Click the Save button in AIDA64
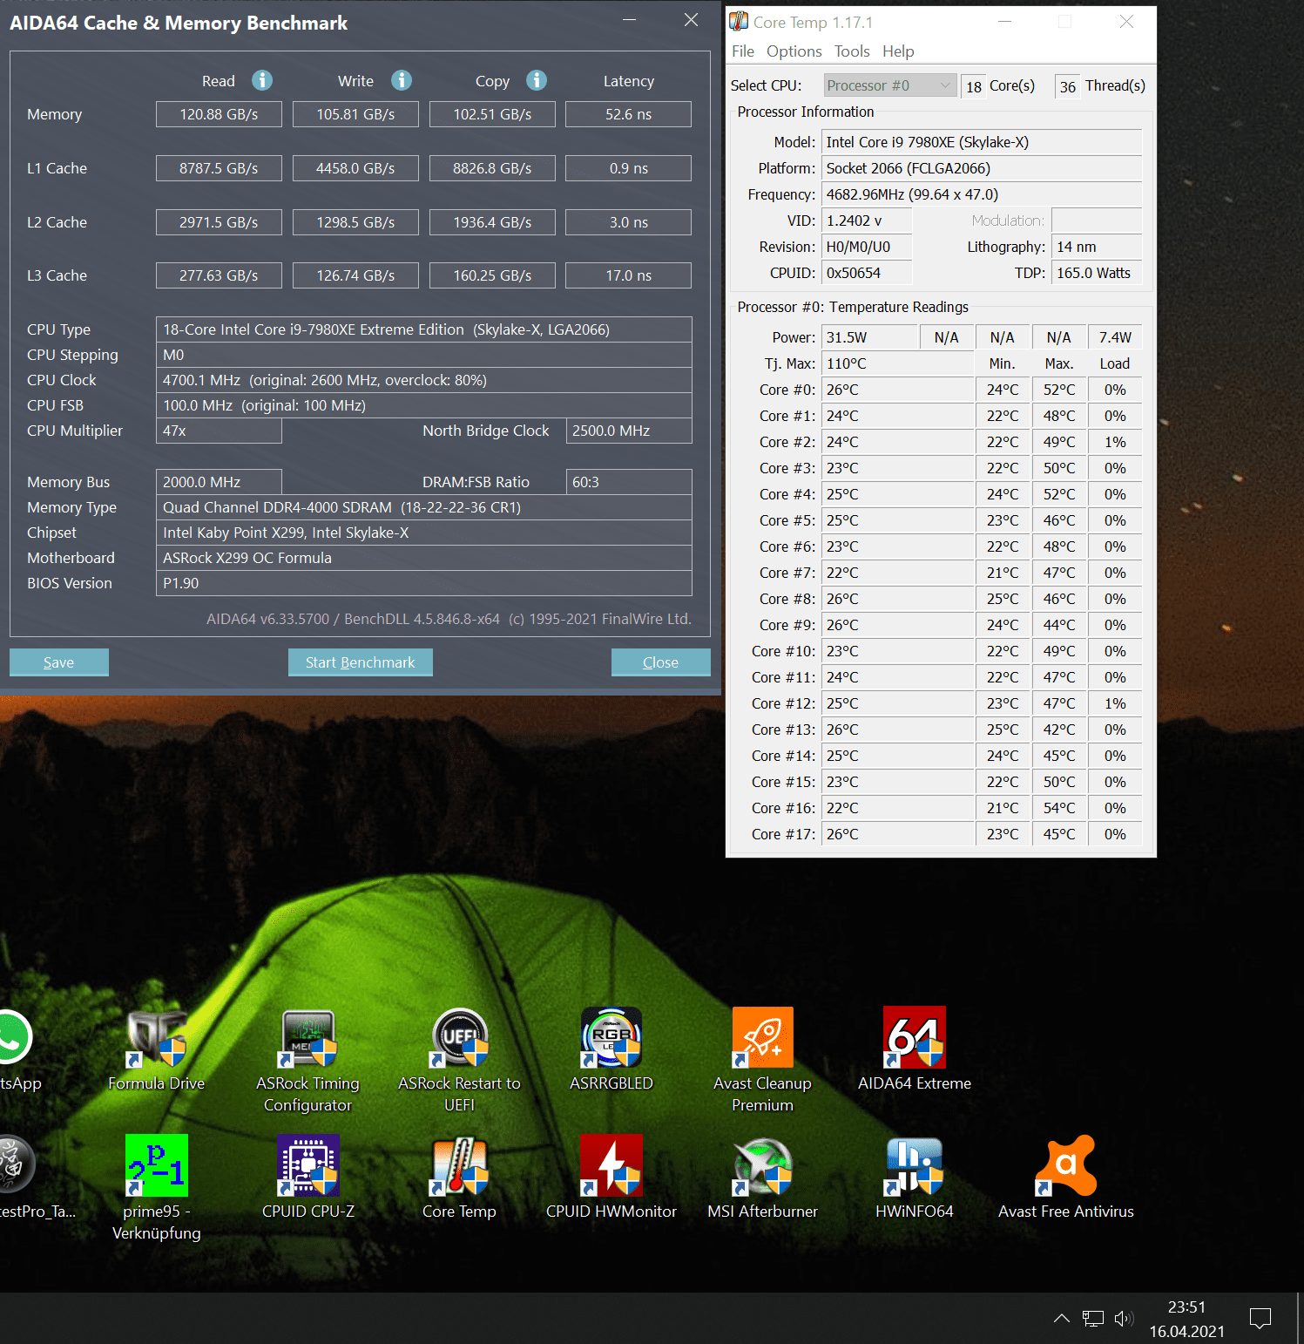 pos(59,662)
